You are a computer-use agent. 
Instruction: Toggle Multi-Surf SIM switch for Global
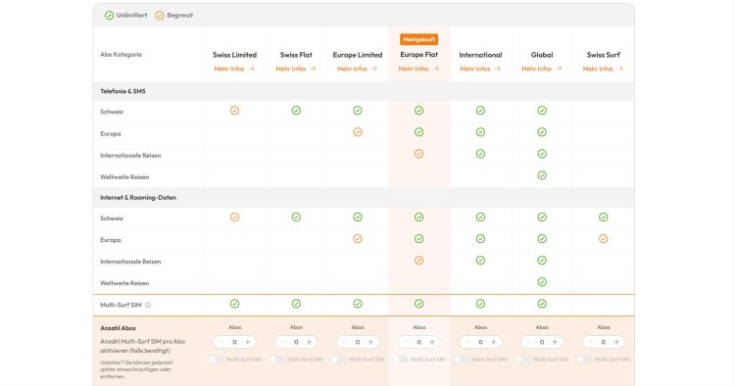click(522, 360)
